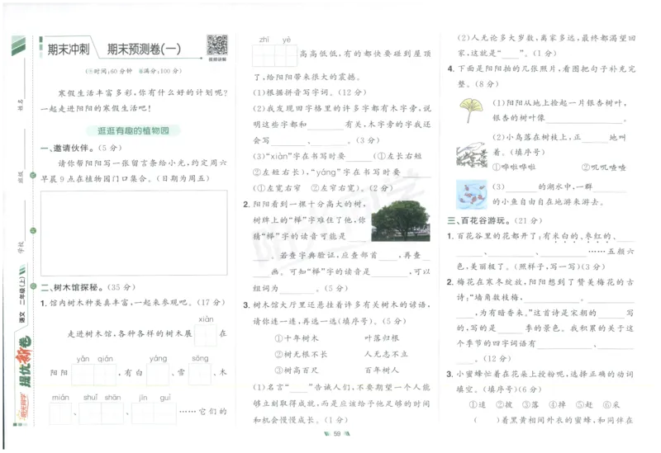Click the writing box under sōng
The width and height of the screenshot is (661, 453).
pos(200,374)
